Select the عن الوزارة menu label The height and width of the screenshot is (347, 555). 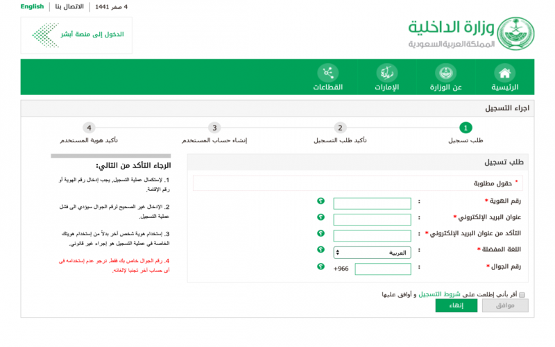(445, 87)
